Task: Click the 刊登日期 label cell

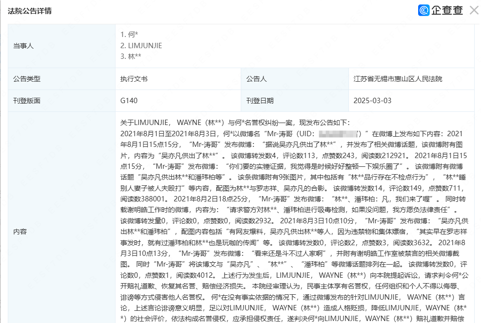Action: click(295, 101)
